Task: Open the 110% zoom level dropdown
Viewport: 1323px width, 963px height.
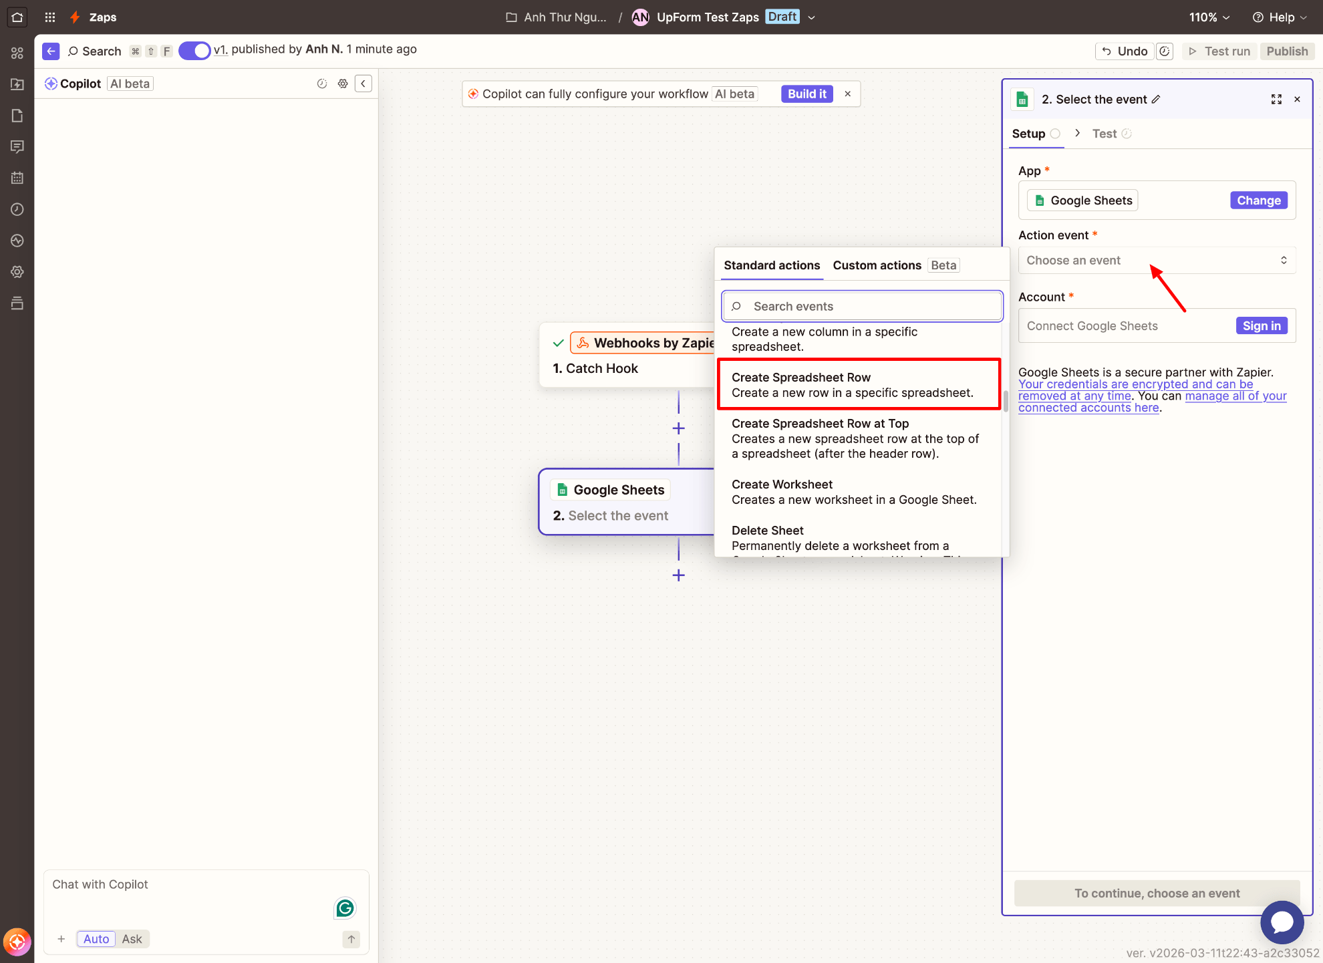Action: click(1209, 17)
